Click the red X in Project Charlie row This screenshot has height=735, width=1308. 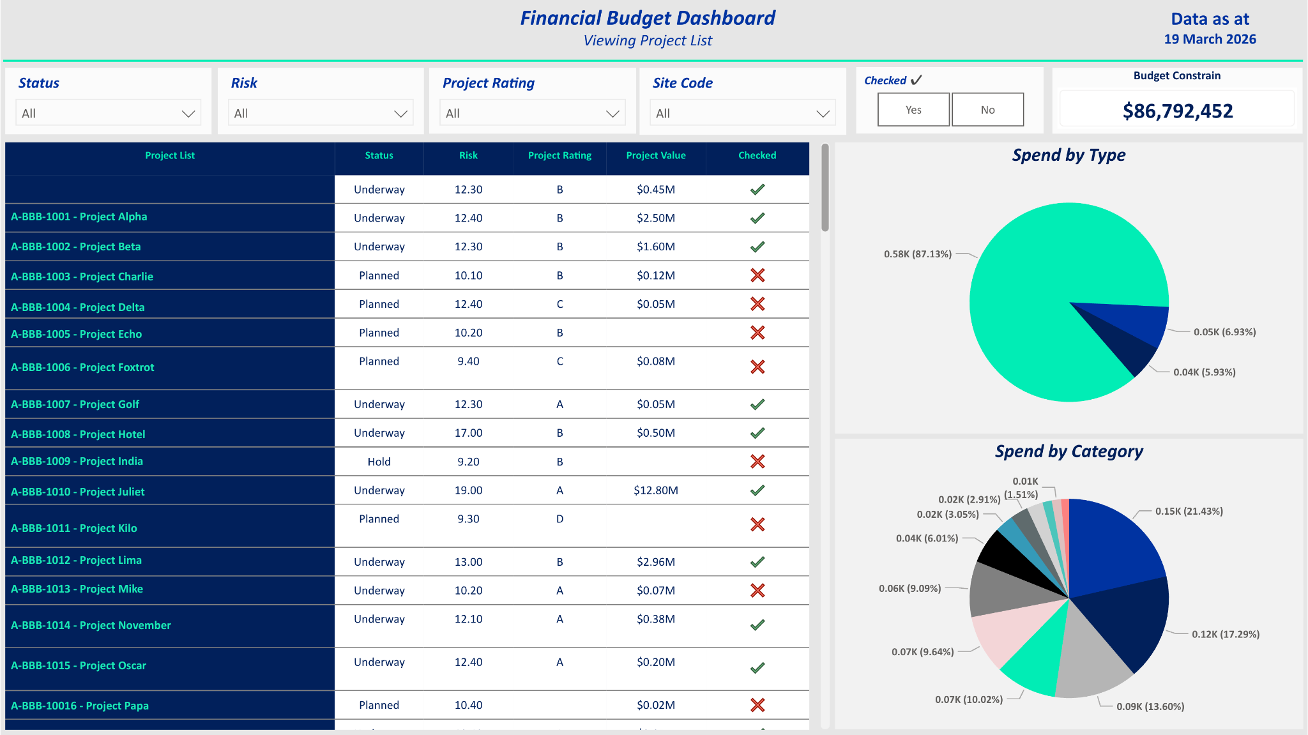click(x=757, y=275)
